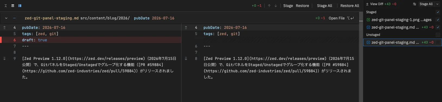Click 'tags: [zed, git]' in right pane
442x102 pixels.
[x=222, y=34]
